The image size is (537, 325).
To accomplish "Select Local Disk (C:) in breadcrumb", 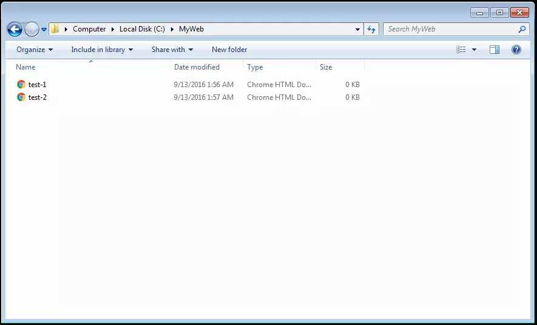I will pyautogui.click(x=142, y=29).
